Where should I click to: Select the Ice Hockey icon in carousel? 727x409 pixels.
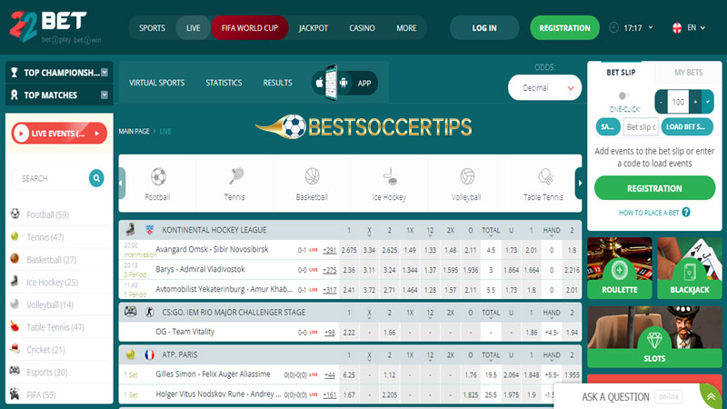tap(390, 176)
